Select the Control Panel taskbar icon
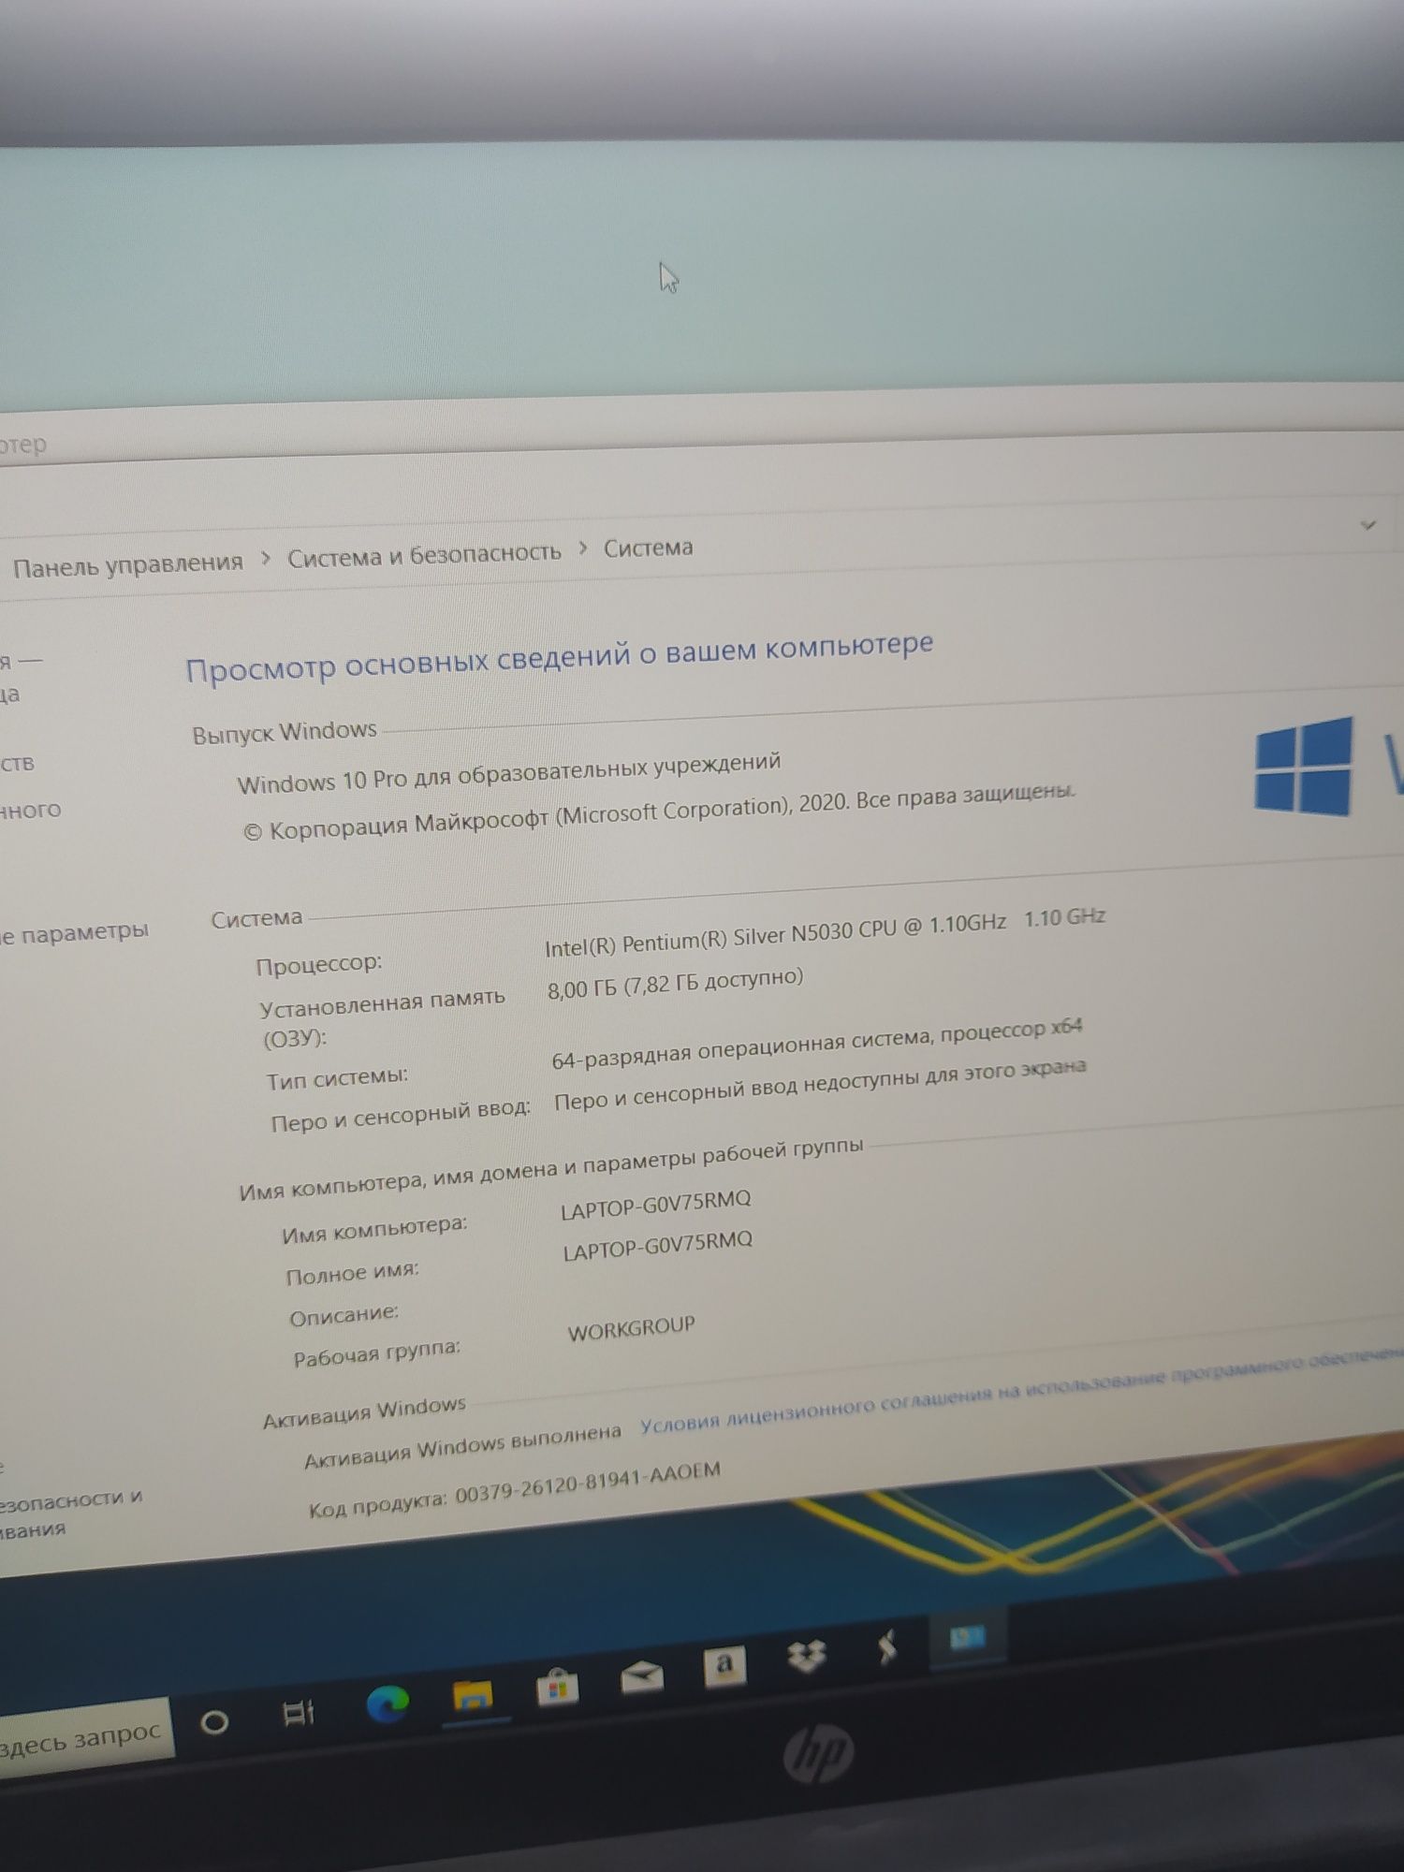The image size is (1404, 1872). click(967, 1637)
